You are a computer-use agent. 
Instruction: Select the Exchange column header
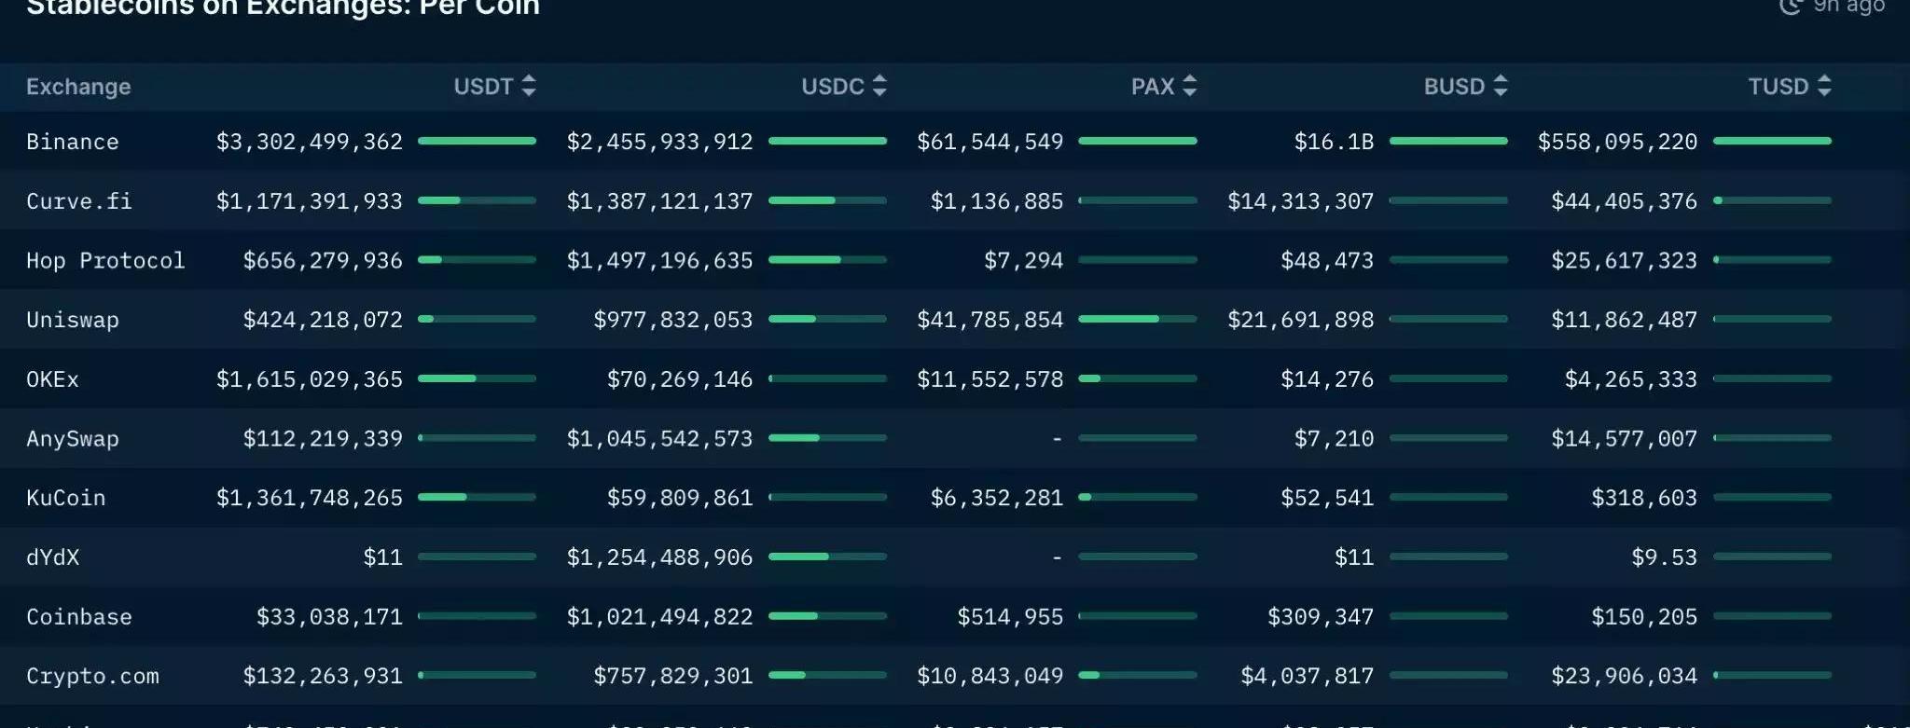tap(78, 87)
